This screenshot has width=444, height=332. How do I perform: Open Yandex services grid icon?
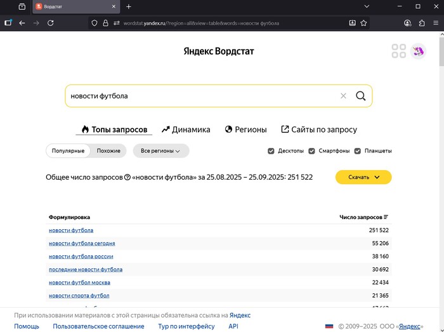pos(398,51)
